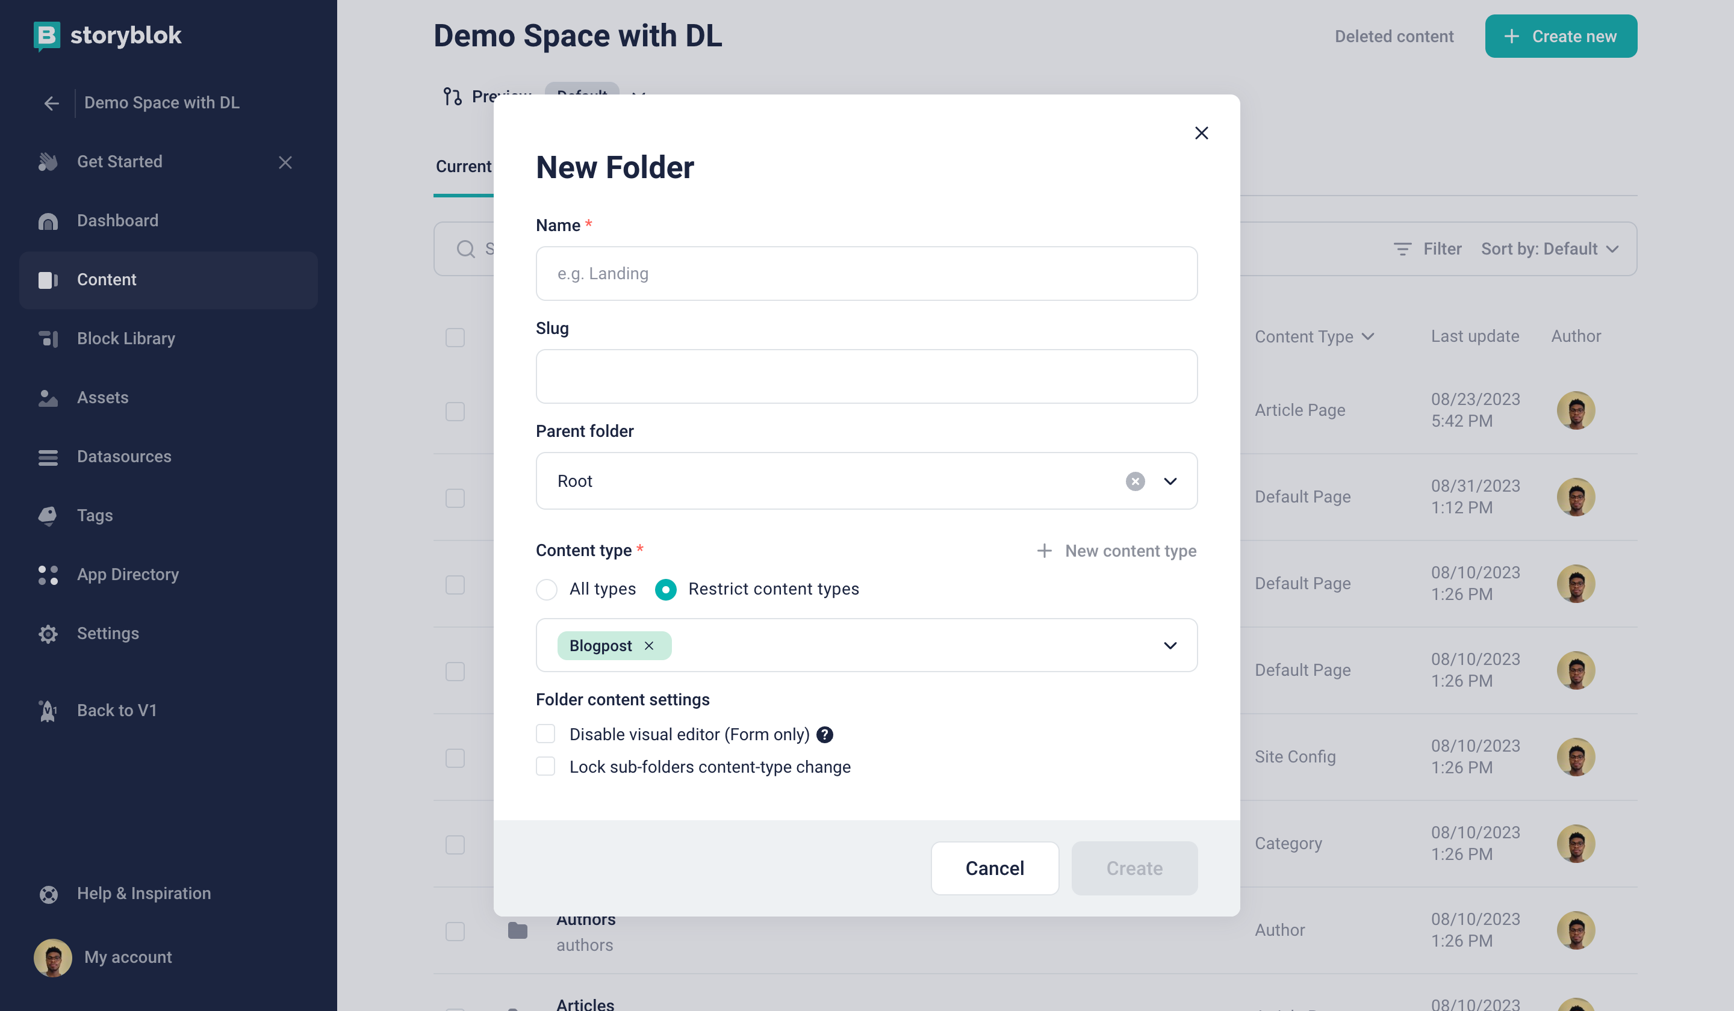The image size is (1734, 1011).
Task: Select the Assets sidebar icon
Action: point(48,398)
